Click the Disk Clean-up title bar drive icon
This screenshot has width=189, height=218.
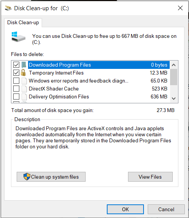click(x=8, y=8)
